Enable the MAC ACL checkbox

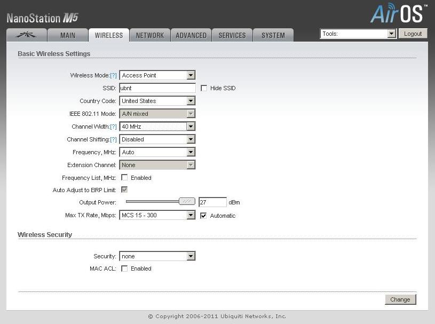[124, 268]
